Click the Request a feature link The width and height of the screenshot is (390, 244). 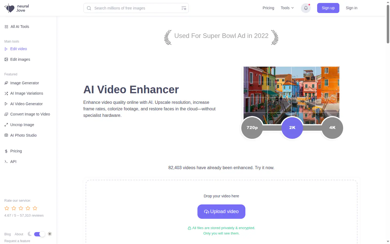pyautogui.click(x=17, y=241)
